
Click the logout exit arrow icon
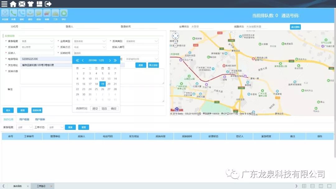[x=48, y=4]
